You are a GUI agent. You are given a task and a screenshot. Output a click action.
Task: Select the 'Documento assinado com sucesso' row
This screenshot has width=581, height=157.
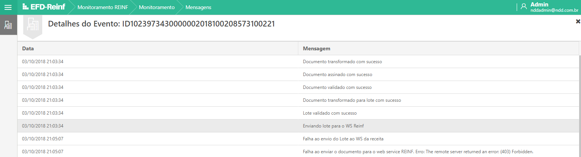(337, 75)
